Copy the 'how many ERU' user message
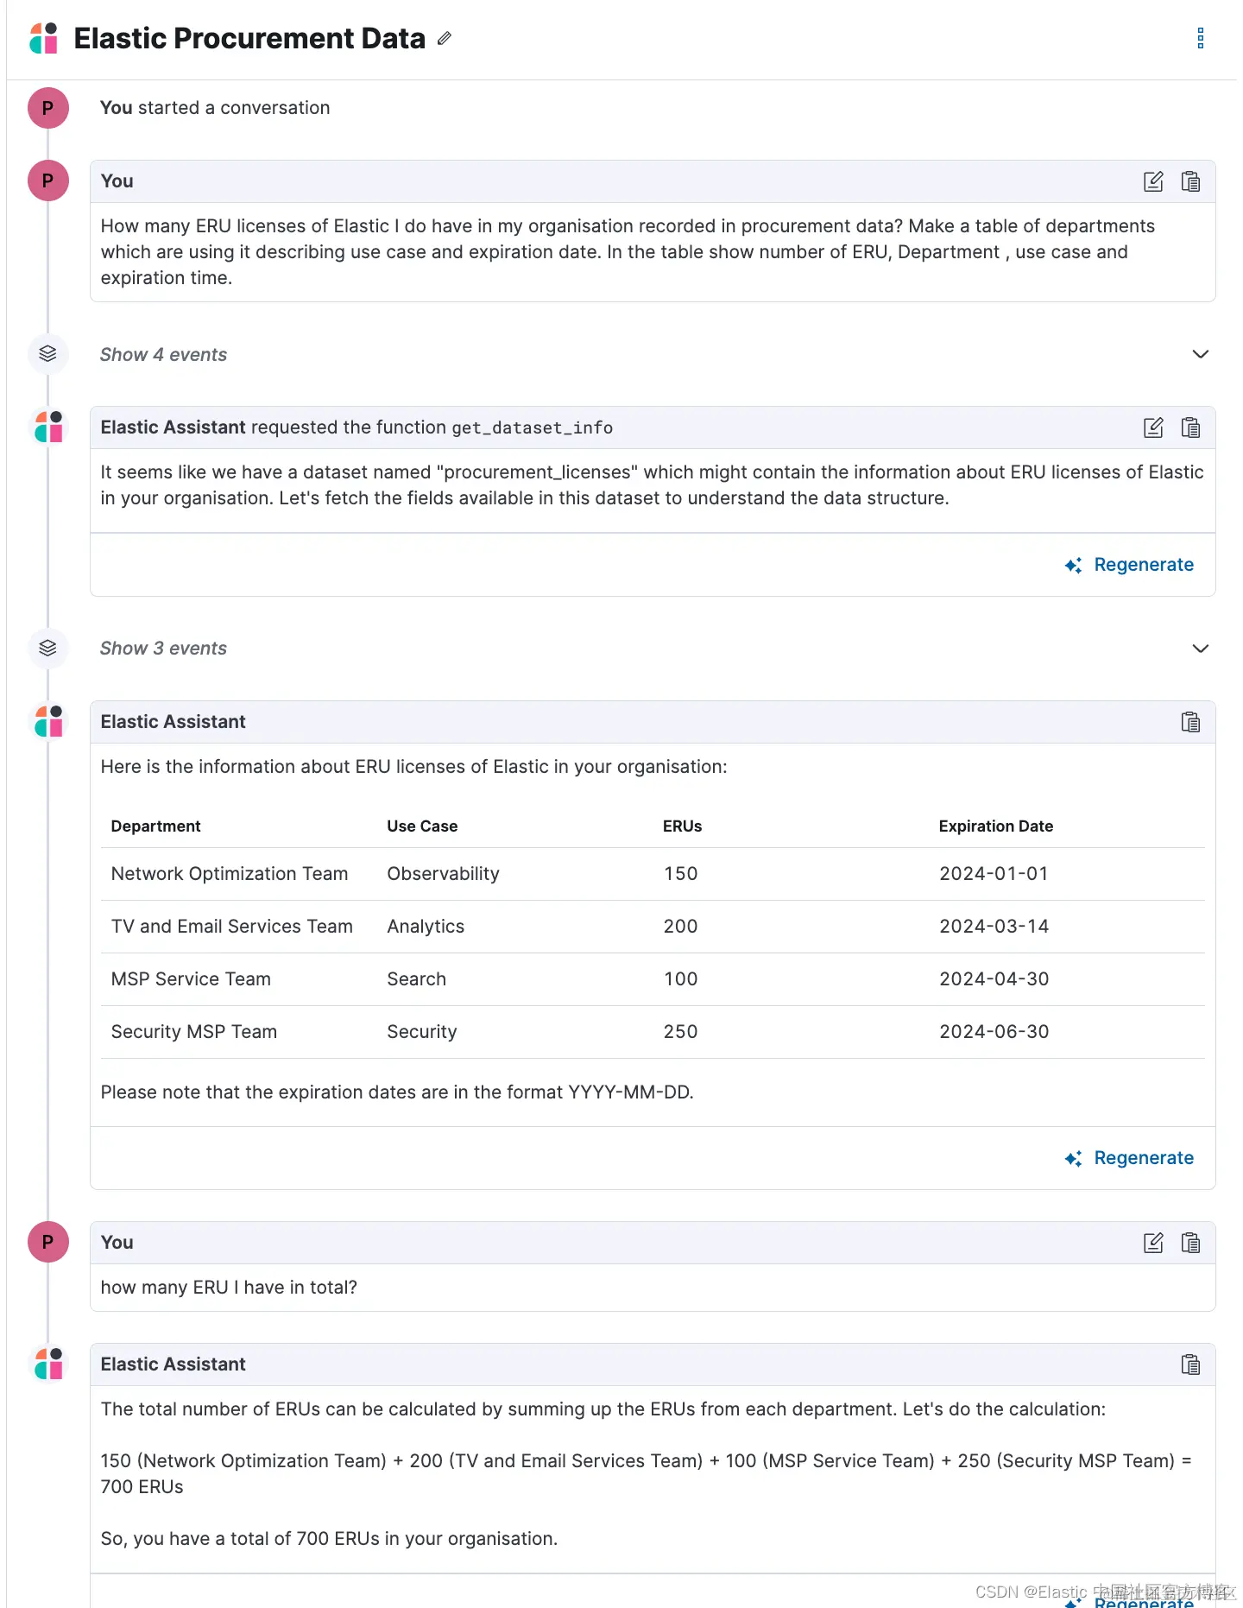Screen dimensions: 1243x1608 1190,1243
